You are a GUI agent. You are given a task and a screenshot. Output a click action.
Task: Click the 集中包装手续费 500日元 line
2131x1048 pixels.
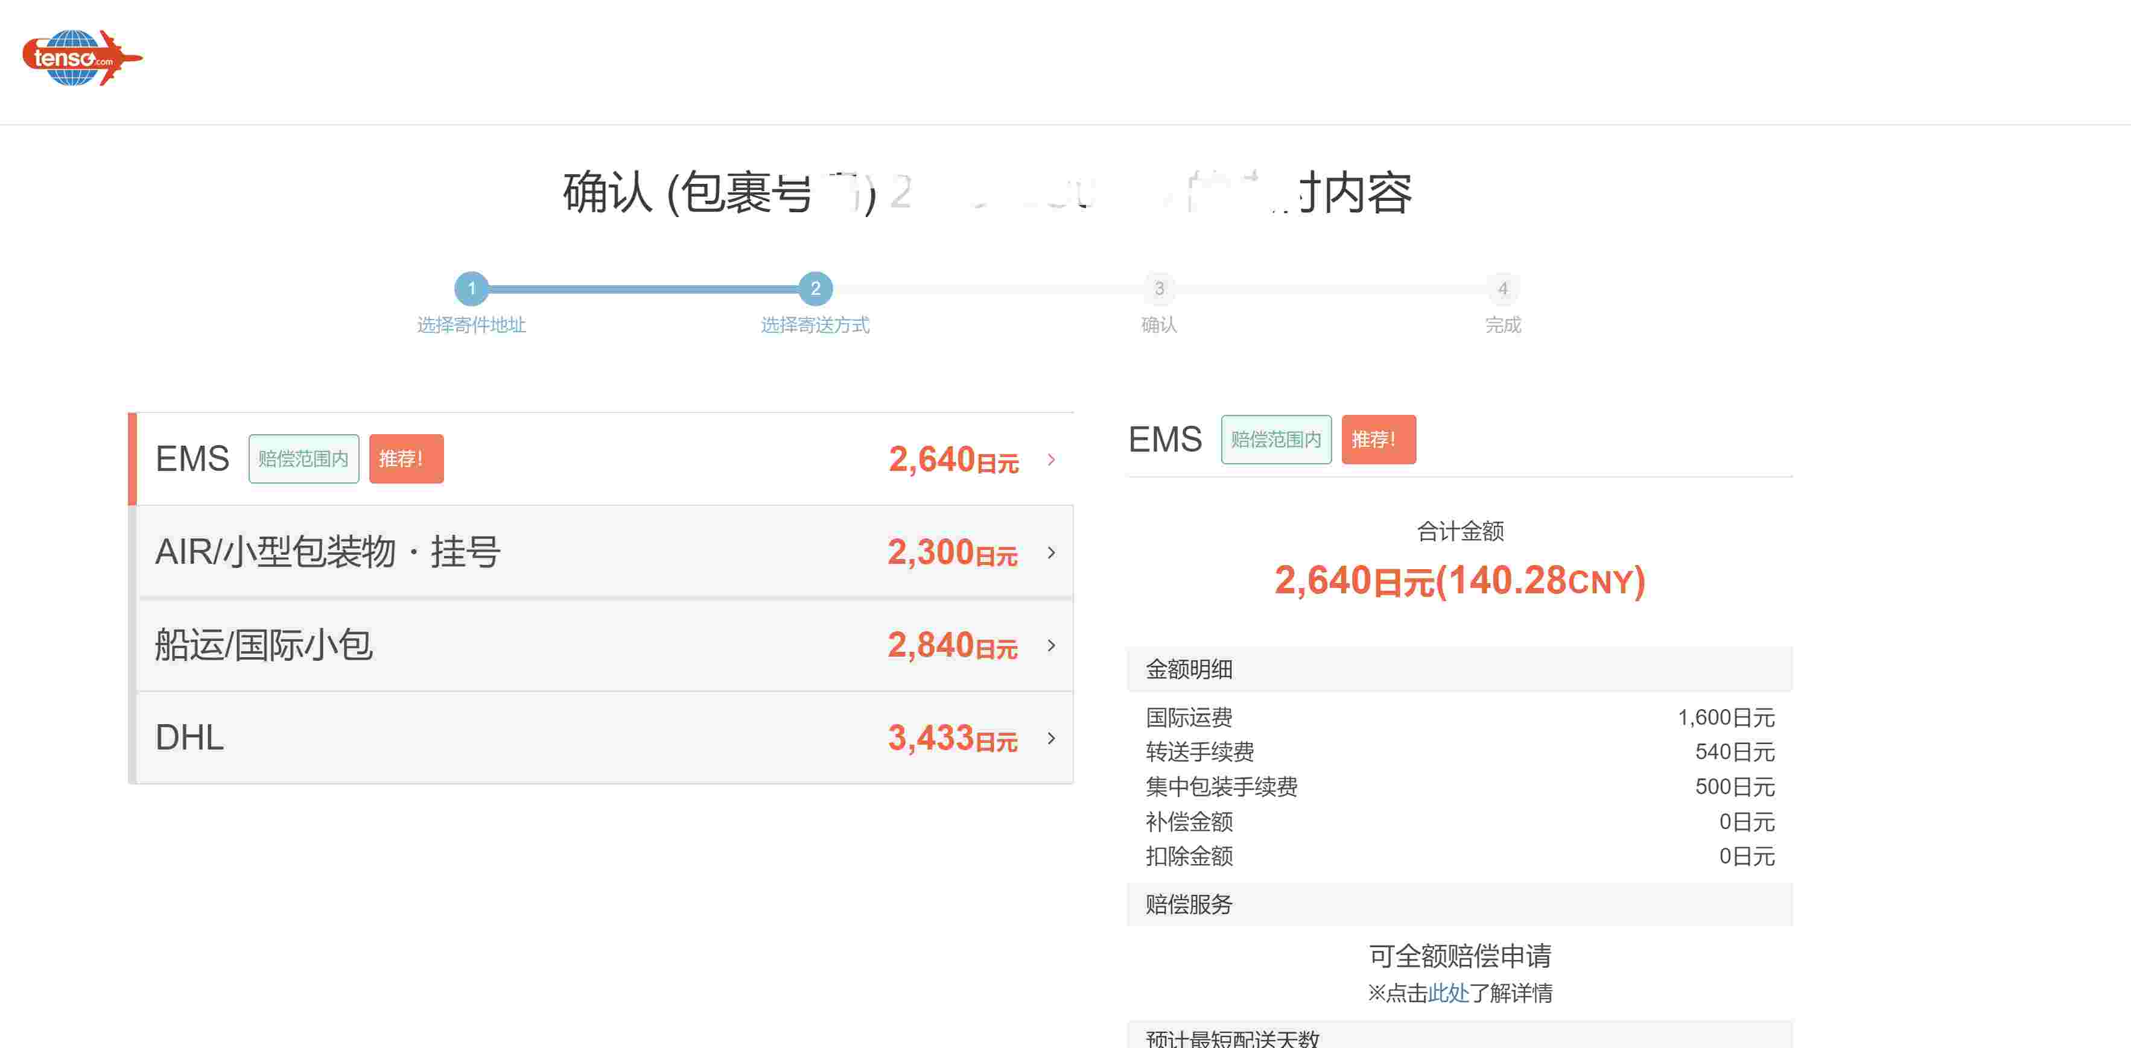(x=1460, y=787)
